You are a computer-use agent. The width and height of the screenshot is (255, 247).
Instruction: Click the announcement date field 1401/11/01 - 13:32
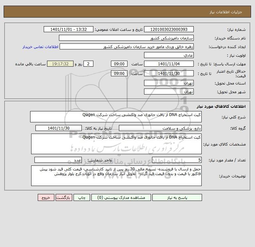tap(69, 29)
